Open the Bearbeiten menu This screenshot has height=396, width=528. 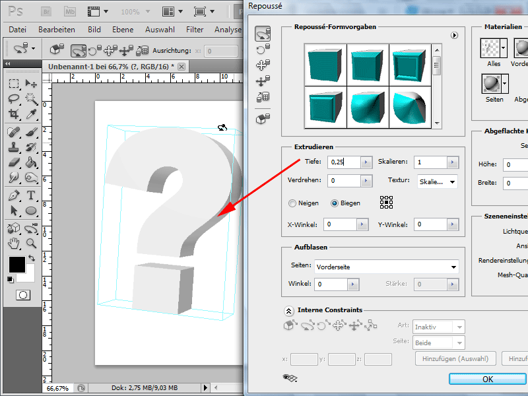pyautogui.click(x=57, y=30)
